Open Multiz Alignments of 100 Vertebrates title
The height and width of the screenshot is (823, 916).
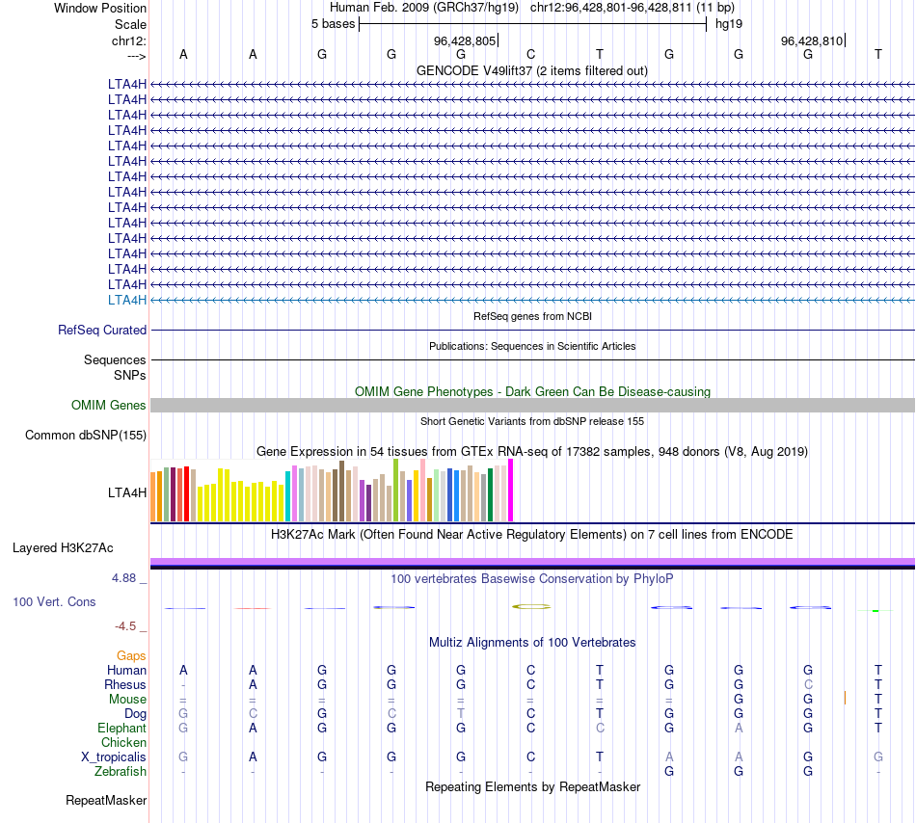pyautogui.click(x=532, y=642)
